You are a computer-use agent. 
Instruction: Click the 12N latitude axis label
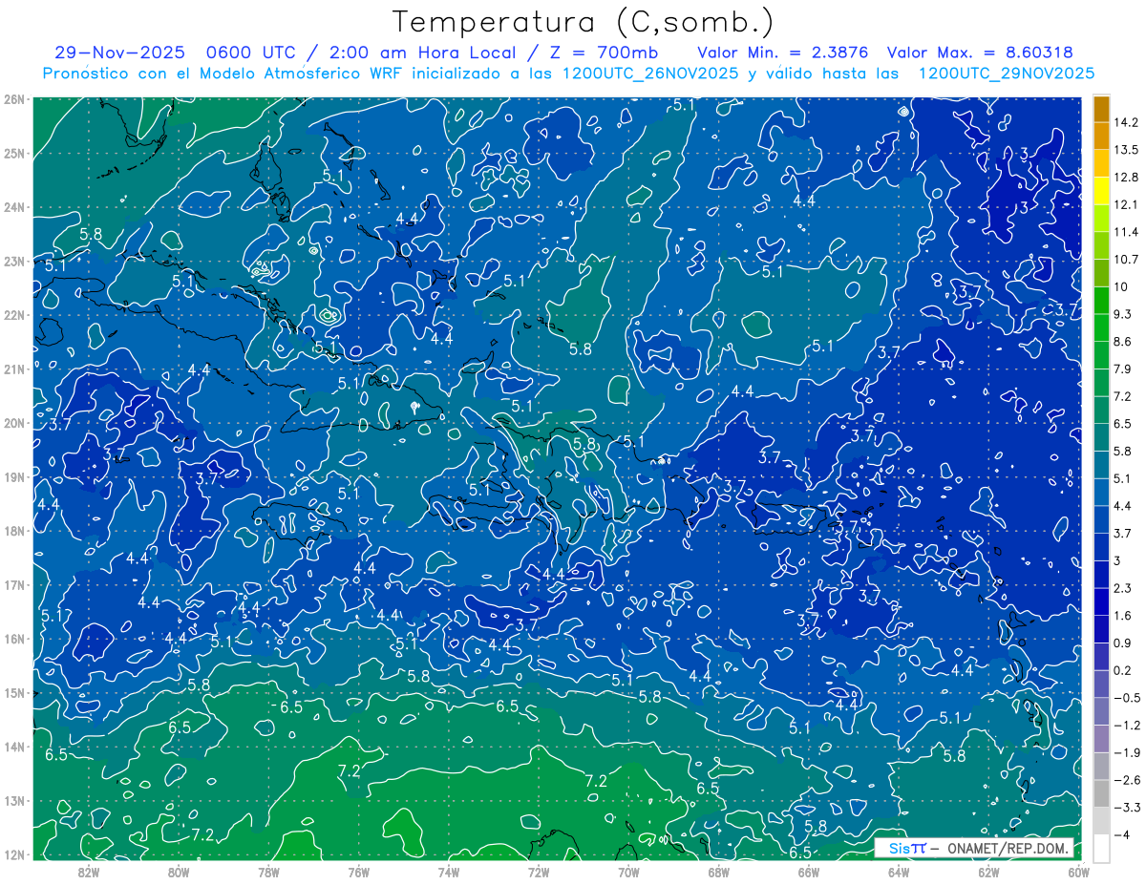(x=14, y=854)
